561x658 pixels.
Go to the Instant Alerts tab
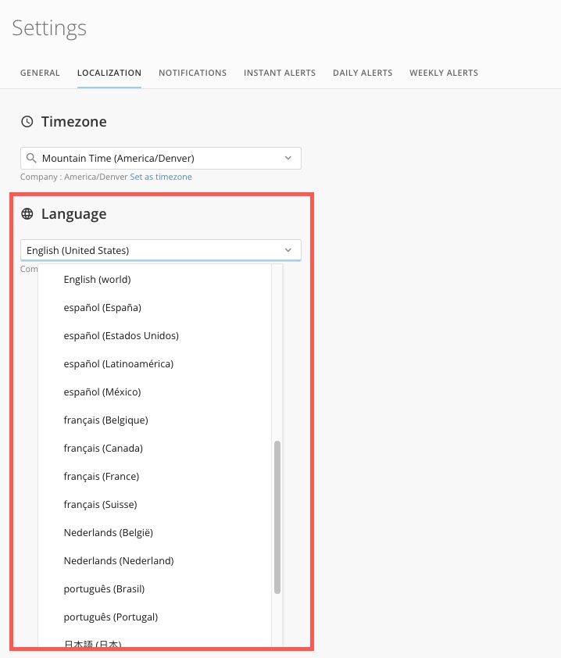click(x=280, y=73)
